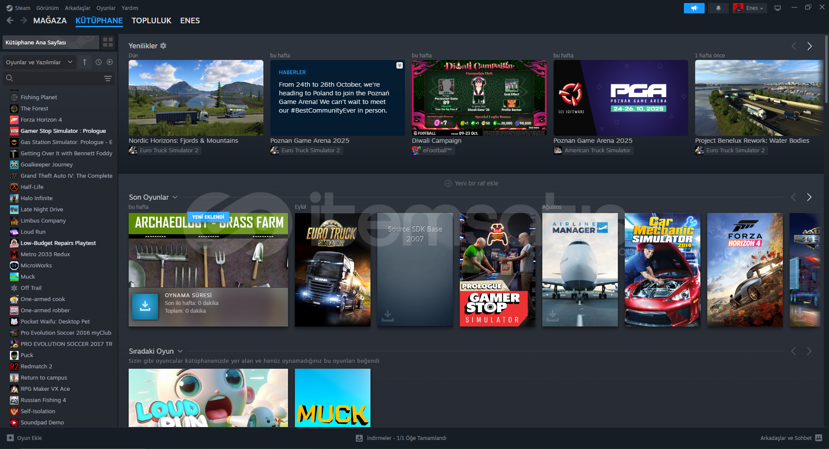
Task: Click download icon on Airline Manager card
Action: [552, 315]
